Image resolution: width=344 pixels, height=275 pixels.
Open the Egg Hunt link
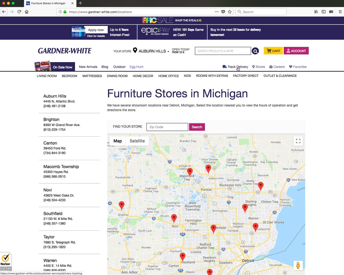pyautogui.click(x=136, y=67)
